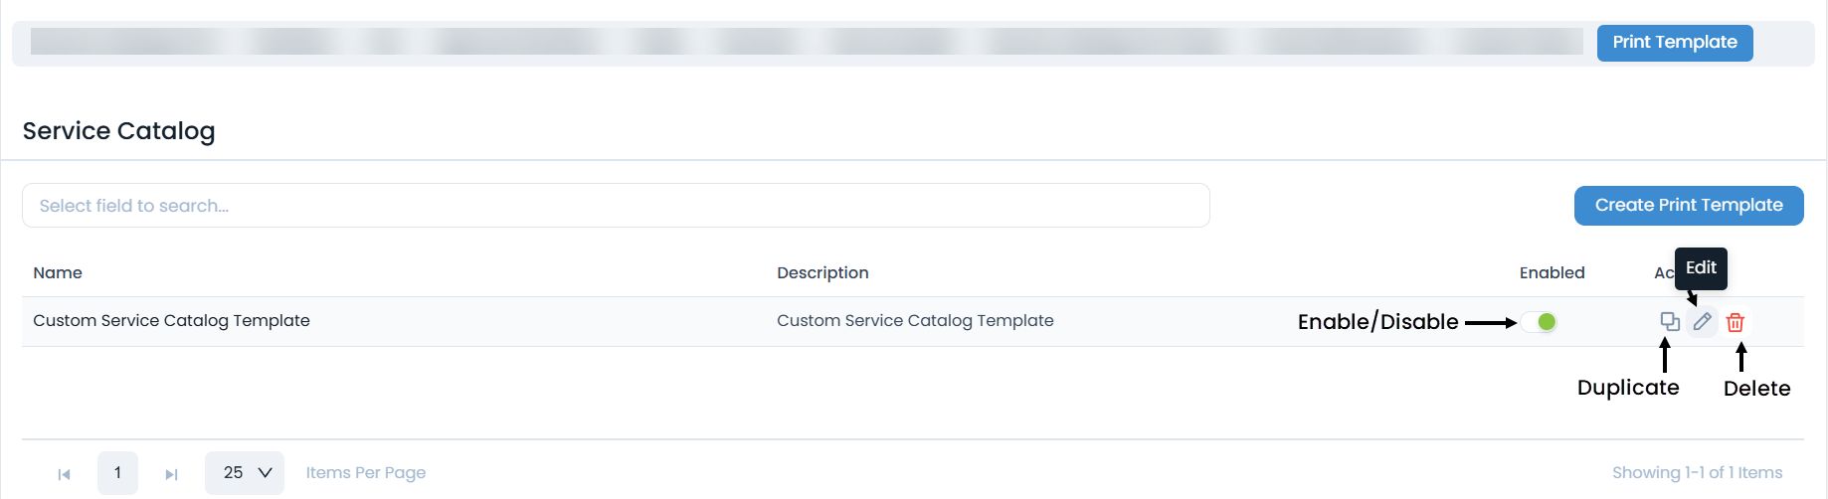Edit the Custom Service Catalog Template
This screenshot has height=499, width=1828.
pyautogui.click(x=1703, y=322)
